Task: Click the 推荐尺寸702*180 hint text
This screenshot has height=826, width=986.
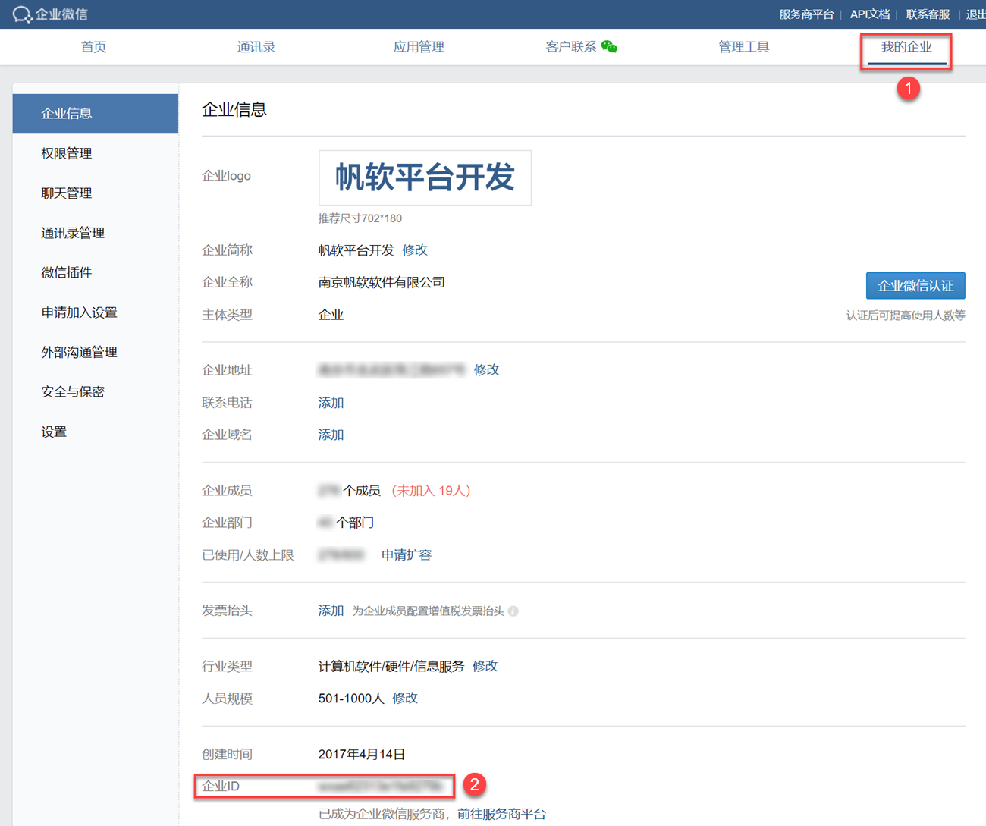Action: 360,218
